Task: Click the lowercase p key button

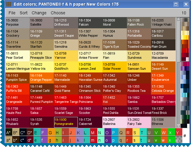Action: point(115,140)
